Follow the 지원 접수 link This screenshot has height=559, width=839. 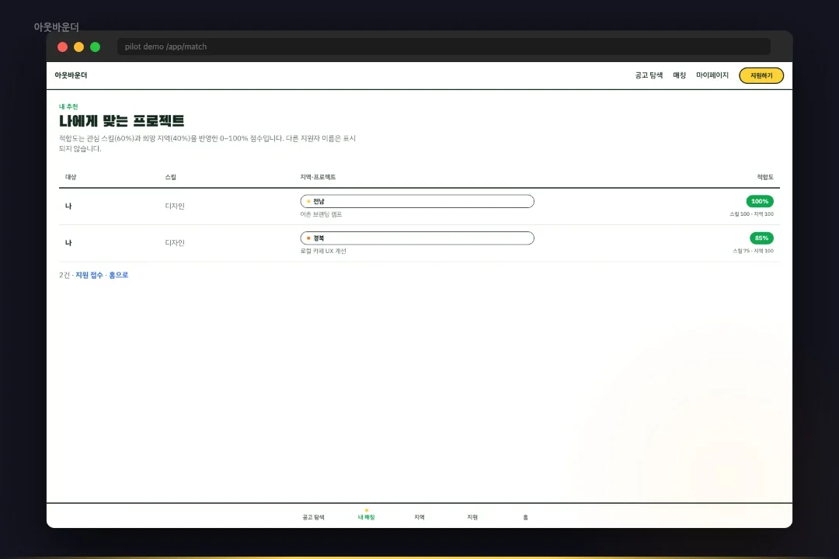pos(89,275)
